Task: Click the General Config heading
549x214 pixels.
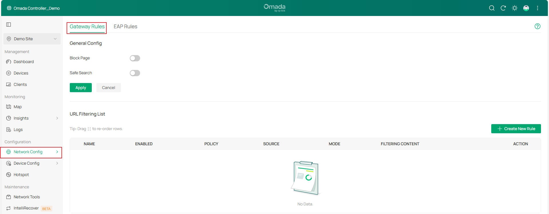Action: pos(86,43)
